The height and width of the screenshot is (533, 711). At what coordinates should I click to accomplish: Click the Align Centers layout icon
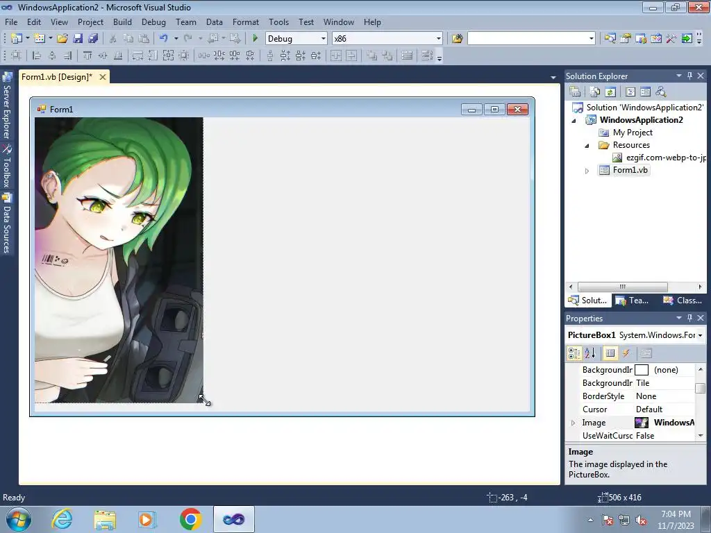(52, 56)
